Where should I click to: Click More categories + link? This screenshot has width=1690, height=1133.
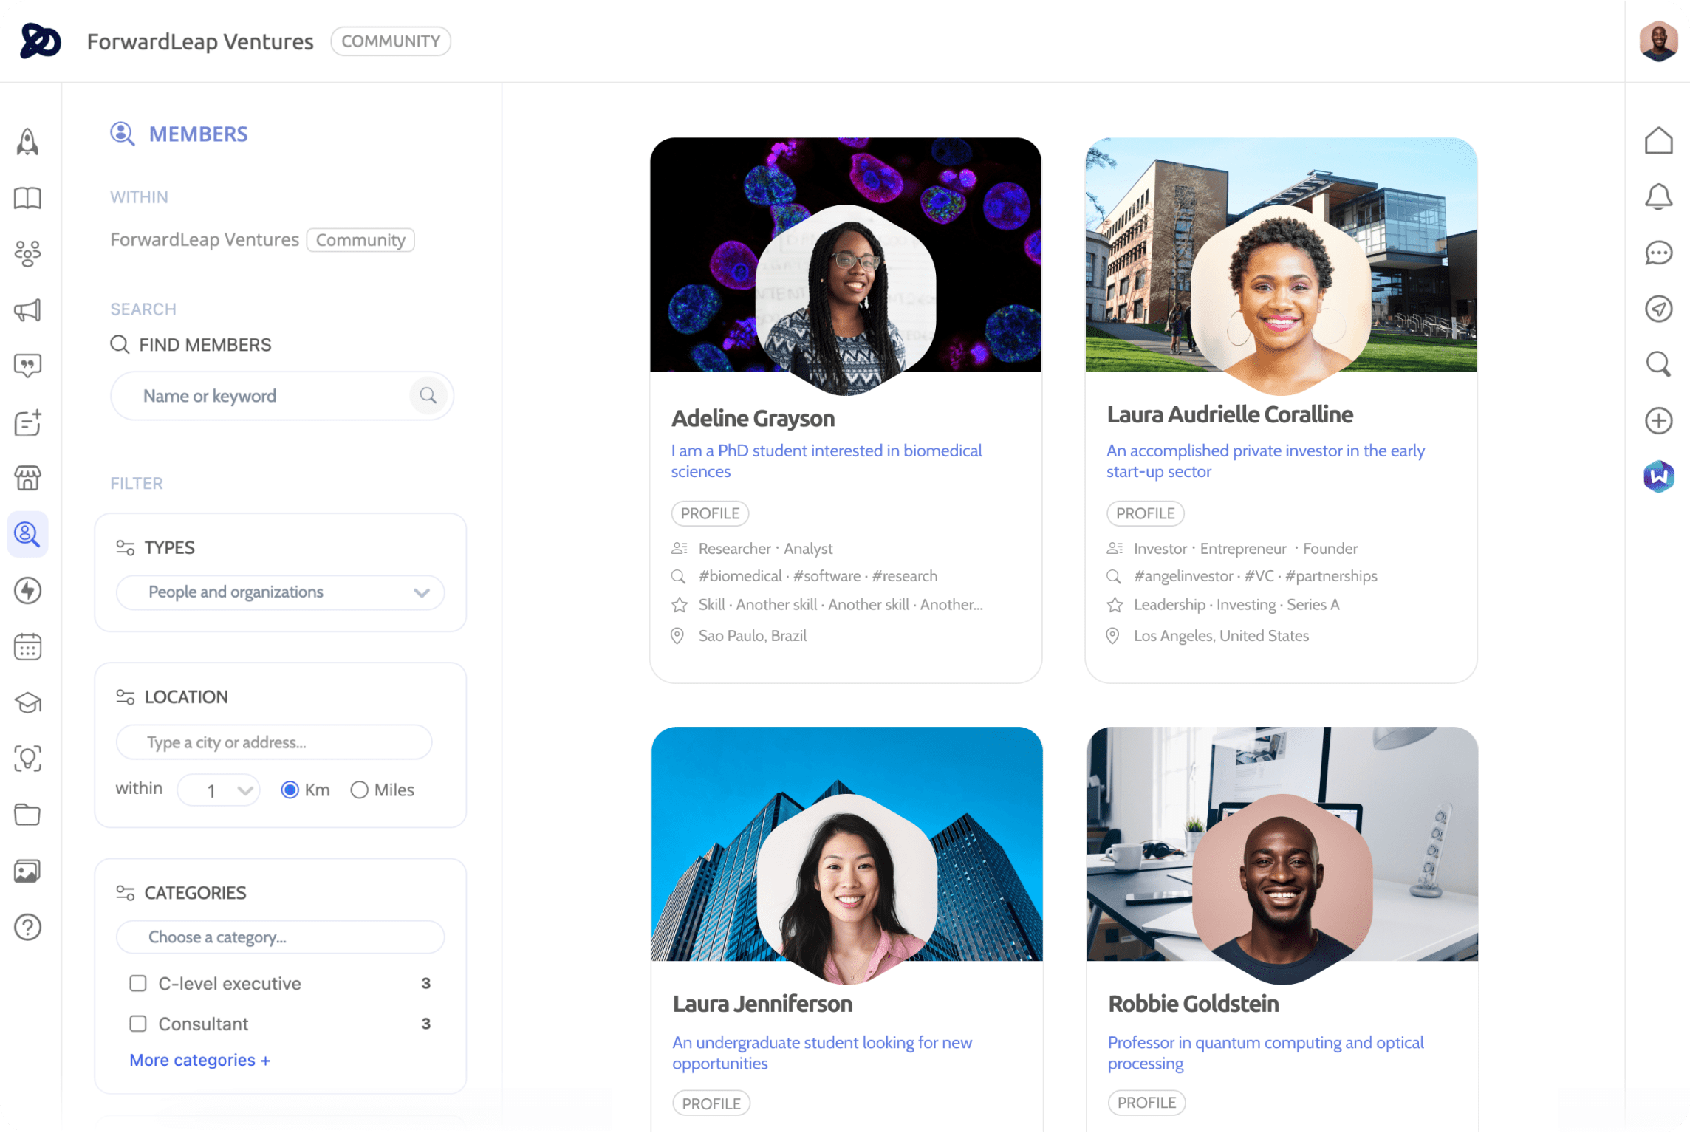(x=199, y=1060)
